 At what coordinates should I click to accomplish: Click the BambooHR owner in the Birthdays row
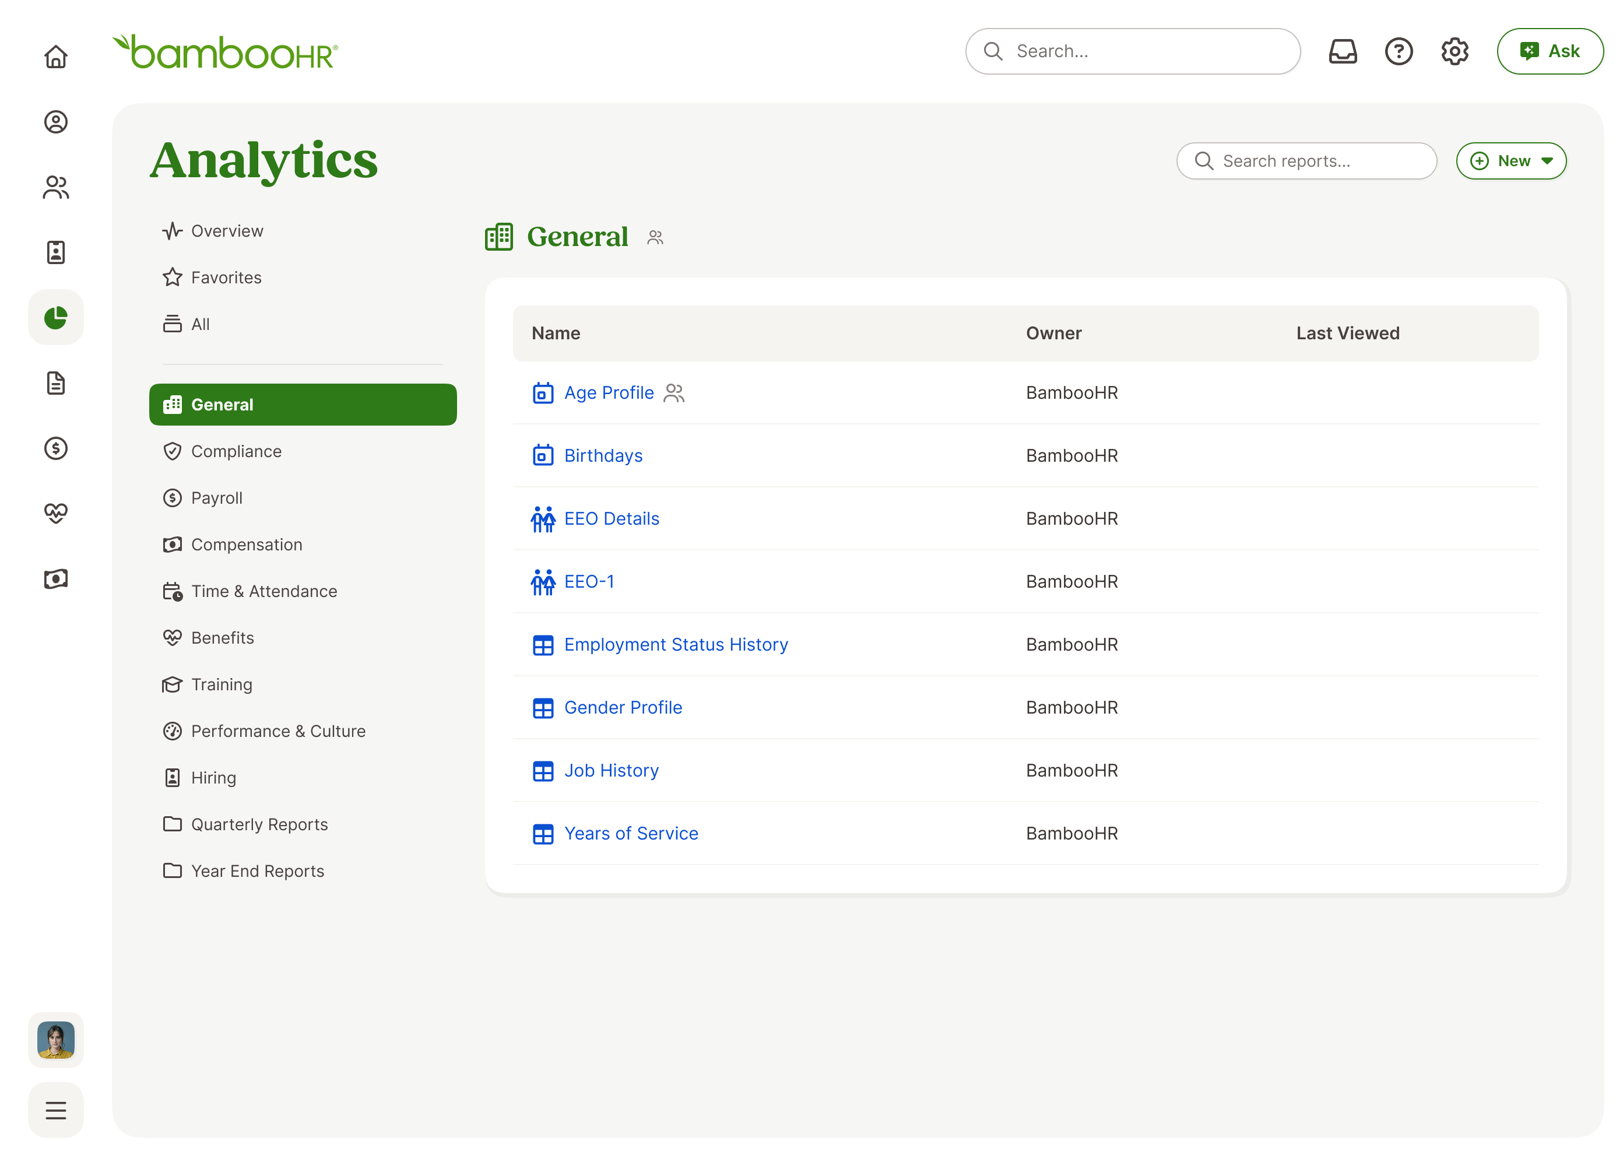pyautogui.click(x=1072, y=456)
